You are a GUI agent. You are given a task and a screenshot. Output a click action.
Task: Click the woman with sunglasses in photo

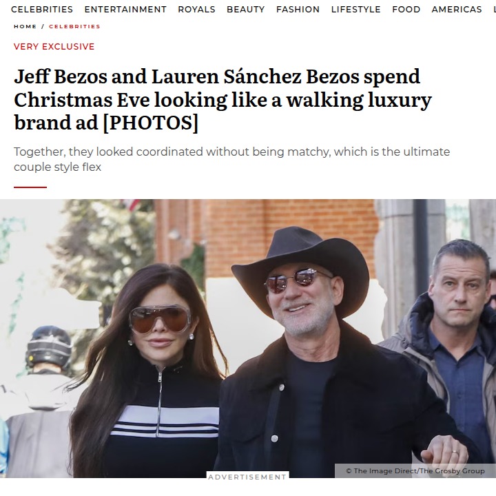[147, 370]
